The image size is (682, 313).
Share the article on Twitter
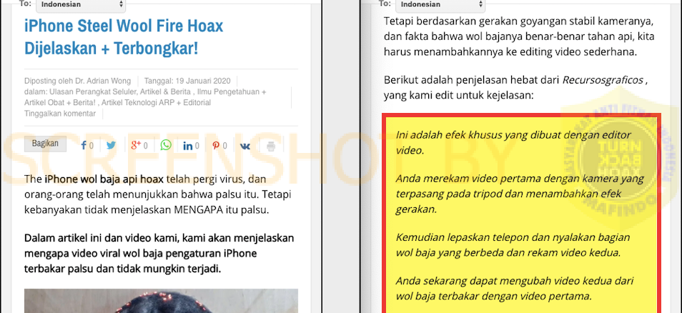(x=112, y=146)
